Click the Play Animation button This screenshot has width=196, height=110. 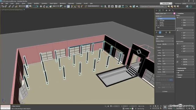tap(156, 106)
